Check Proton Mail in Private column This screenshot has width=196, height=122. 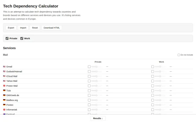[89, 86]
